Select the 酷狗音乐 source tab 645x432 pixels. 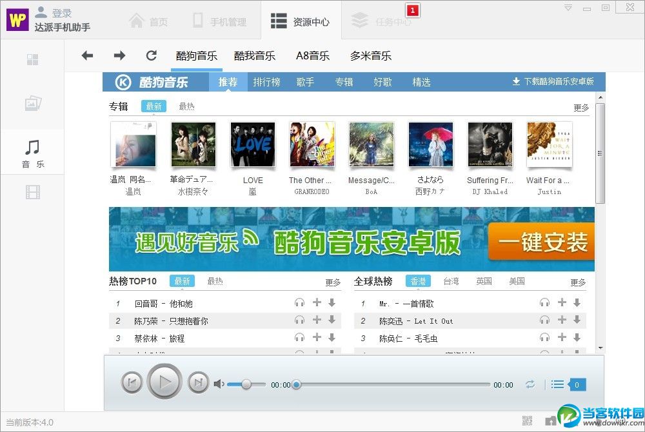pos(197,56)
